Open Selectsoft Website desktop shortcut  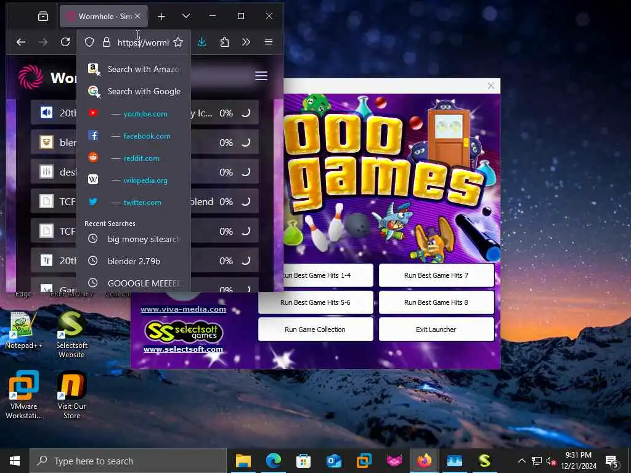(71, 334)
